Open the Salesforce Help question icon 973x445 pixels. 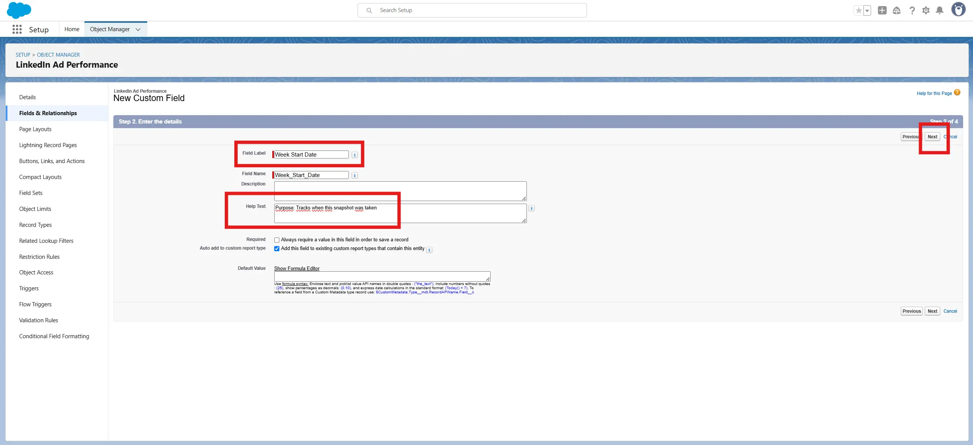[912, 10]
